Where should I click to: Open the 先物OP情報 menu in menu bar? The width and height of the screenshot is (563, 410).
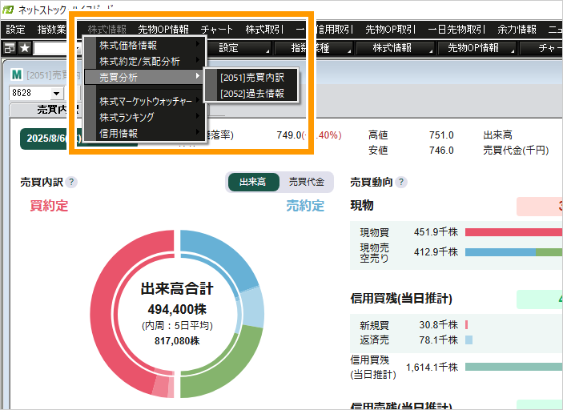(163, 29)
